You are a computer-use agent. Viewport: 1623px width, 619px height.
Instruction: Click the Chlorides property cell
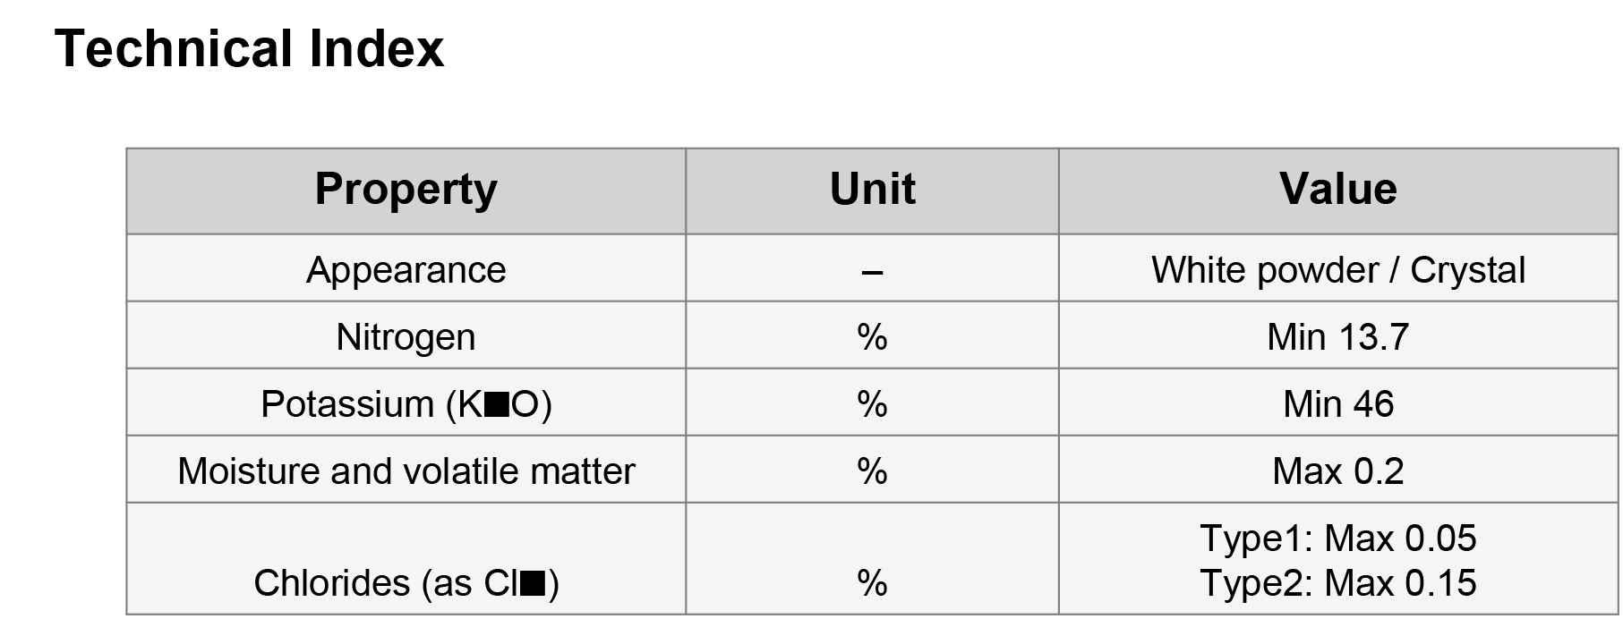406,583
